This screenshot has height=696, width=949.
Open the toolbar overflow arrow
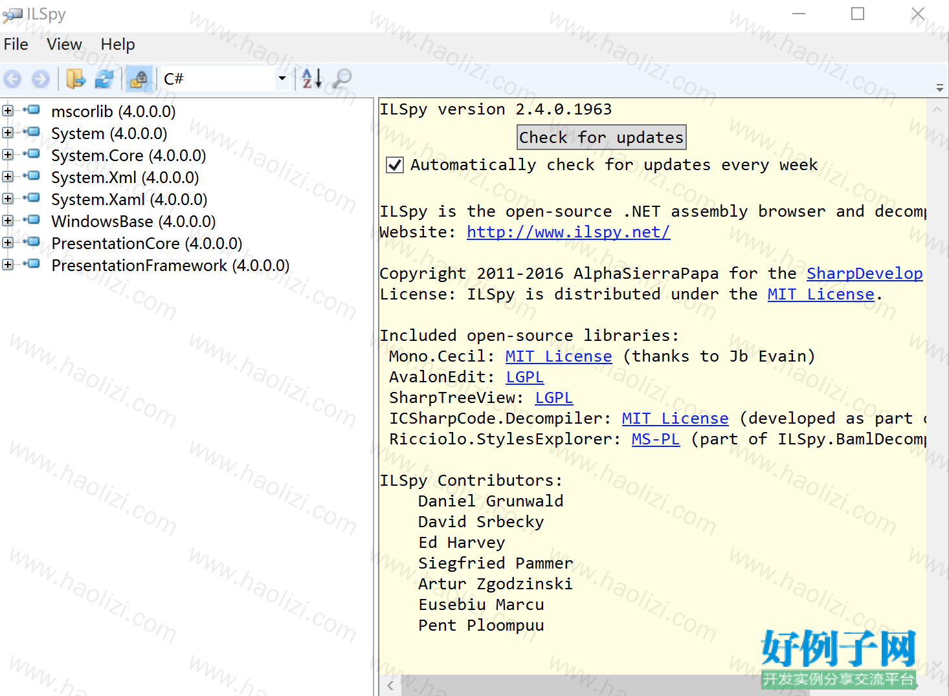tap(940, 88)
